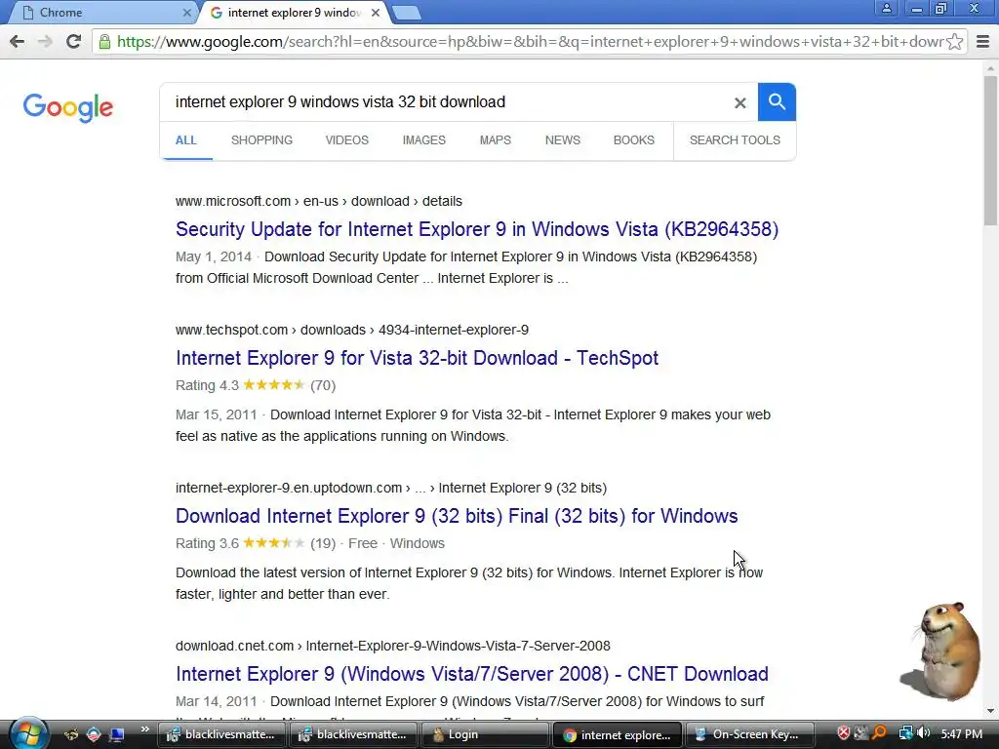This screenshot has width=999, height=749.
Task: Reload the page with the refresh icon
Action: (x=73, y=41)
